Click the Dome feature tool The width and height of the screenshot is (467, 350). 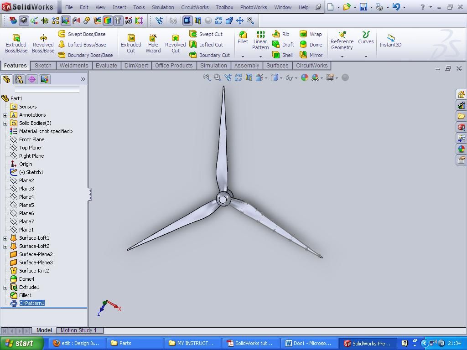pyautogui.click(x=311, y=45)
